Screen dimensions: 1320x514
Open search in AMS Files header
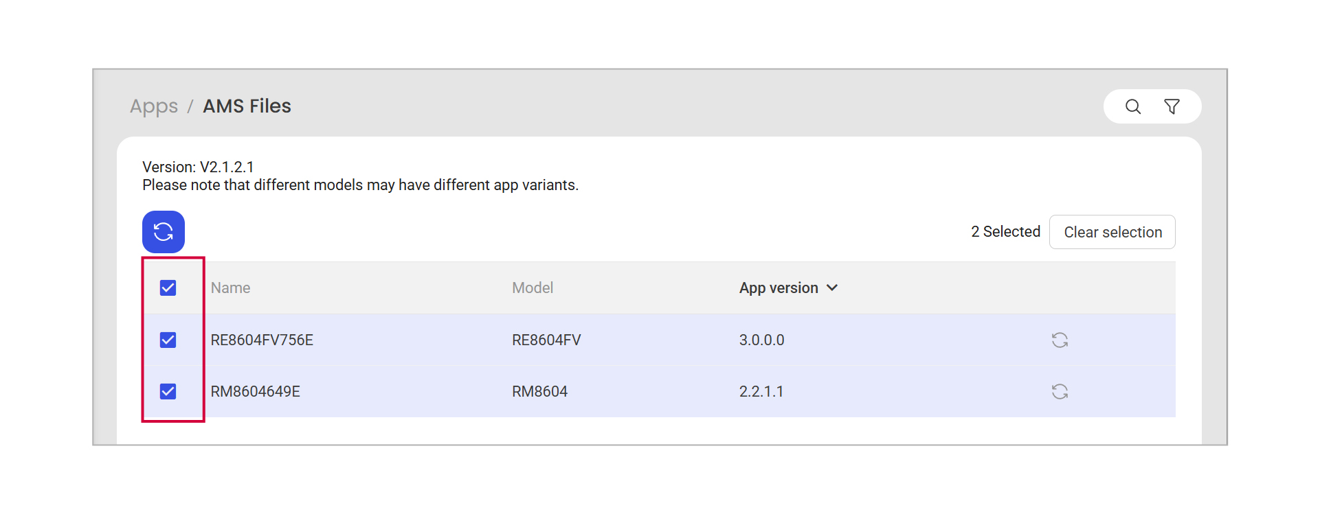coord(1132,106)
